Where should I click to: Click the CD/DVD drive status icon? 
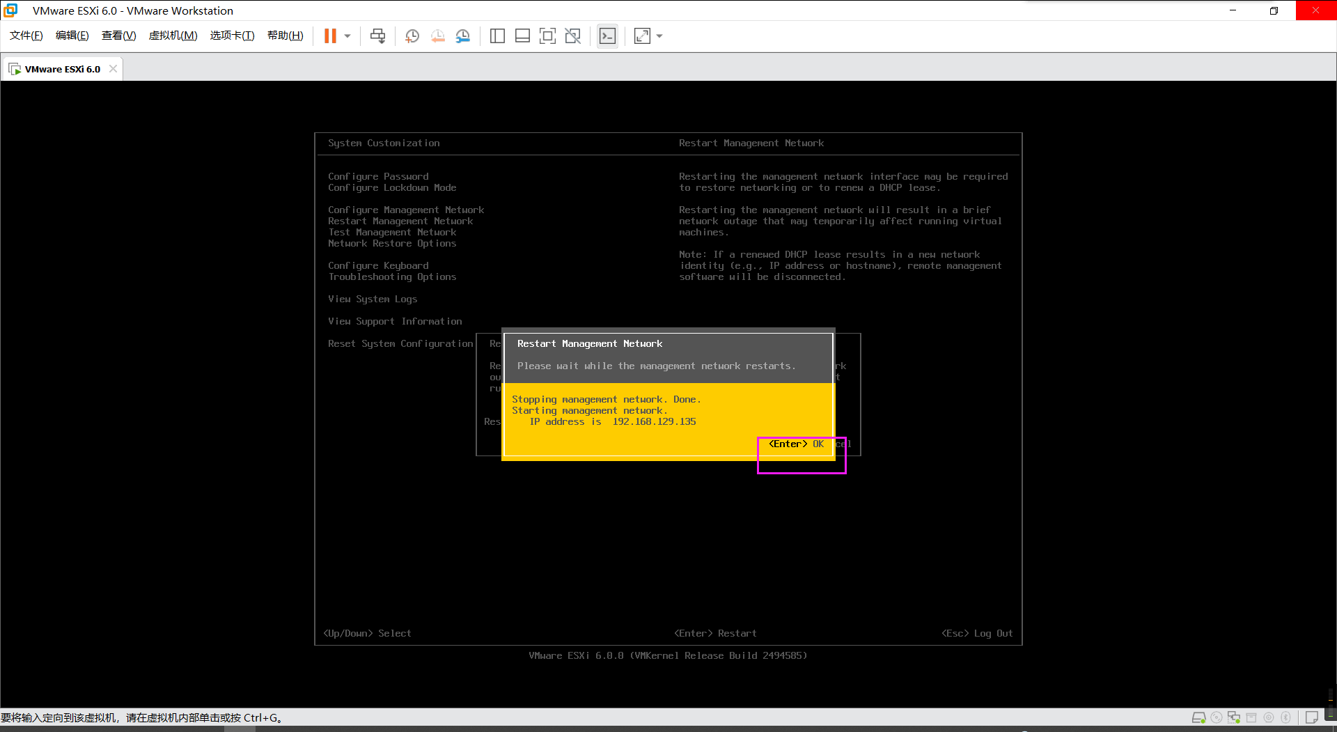pyautogui.click(x=1217, y=717)
